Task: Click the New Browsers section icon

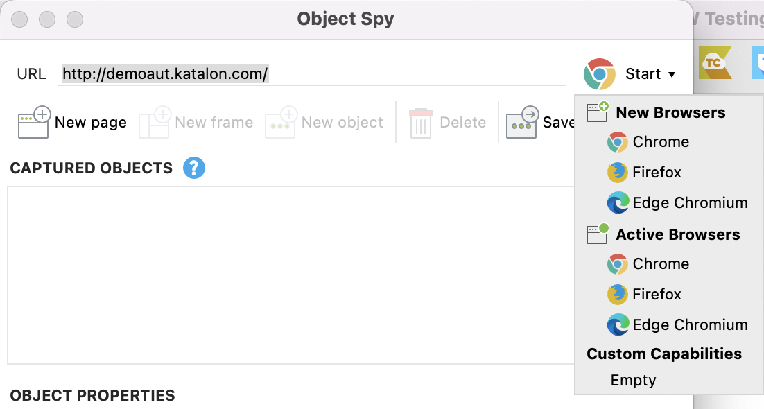Action: [x=598, y=112]
